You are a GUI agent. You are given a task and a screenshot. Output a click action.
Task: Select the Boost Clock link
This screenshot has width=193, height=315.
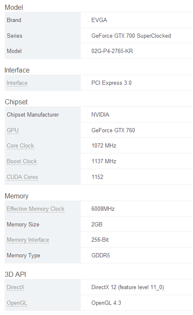click(22, 162)
